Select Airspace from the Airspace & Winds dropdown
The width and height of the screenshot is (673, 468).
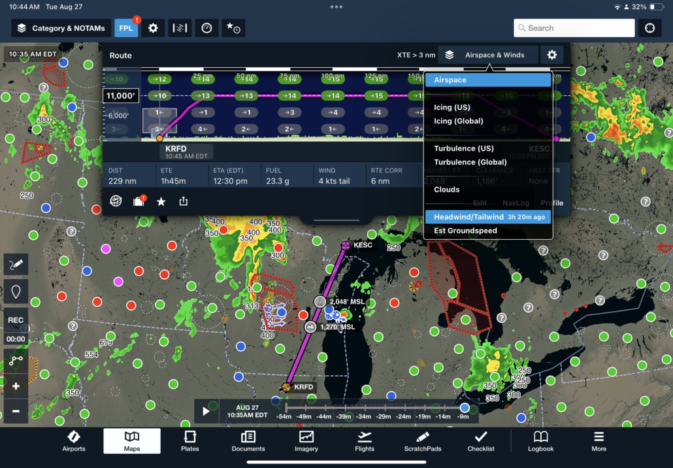click(x=451, y=79)
